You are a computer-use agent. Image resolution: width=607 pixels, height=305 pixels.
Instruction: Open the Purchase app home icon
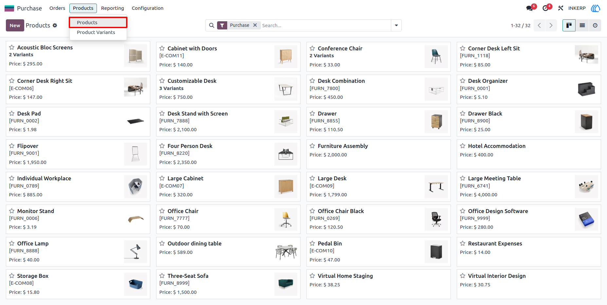(x=9, y=8)
